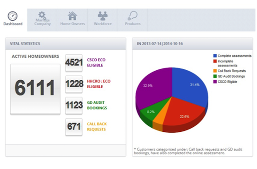This screenshot has width=257, height=169.
Task: Go to the Workforce tab label
Action: [x=103, y=24]
